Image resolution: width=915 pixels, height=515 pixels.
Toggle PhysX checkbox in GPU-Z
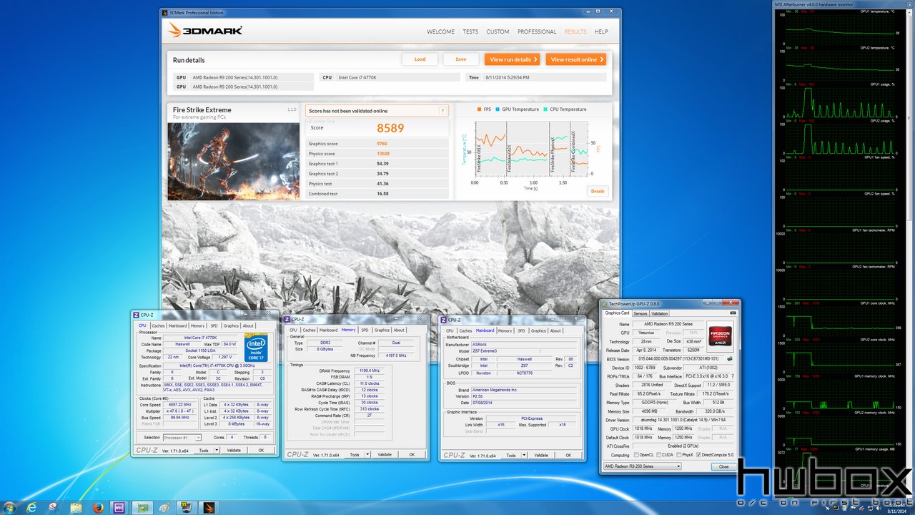[x=678, y=455]
